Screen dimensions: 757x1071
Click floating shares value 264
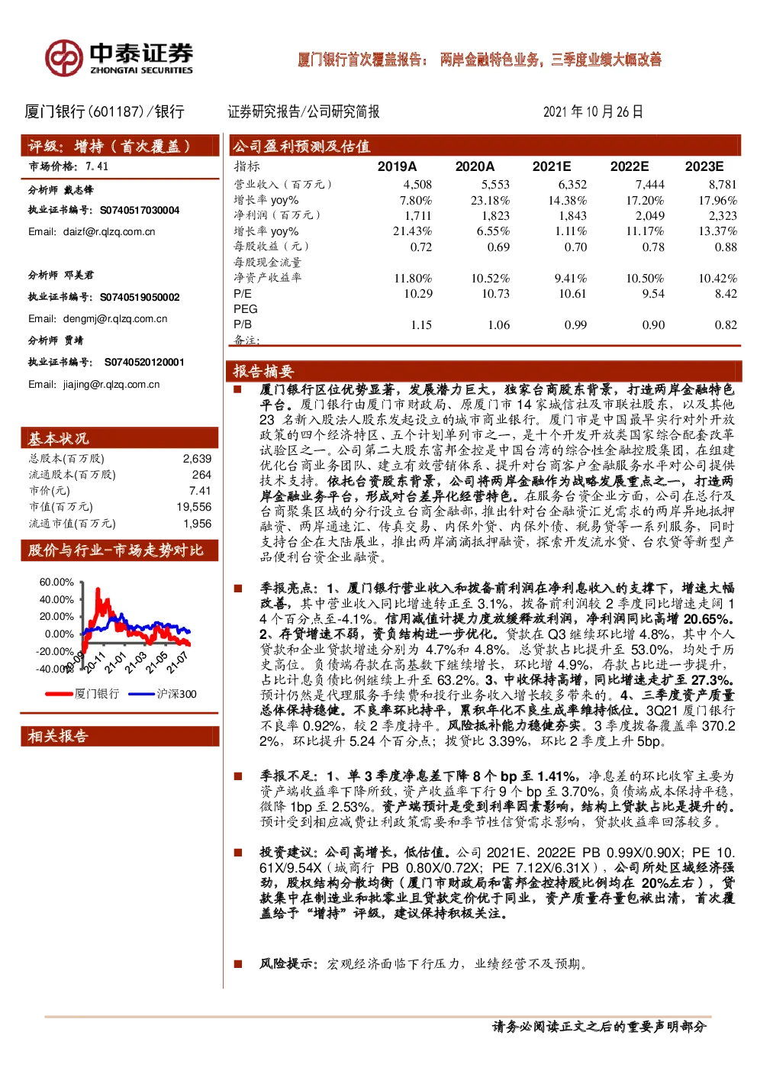click(201, 475)
